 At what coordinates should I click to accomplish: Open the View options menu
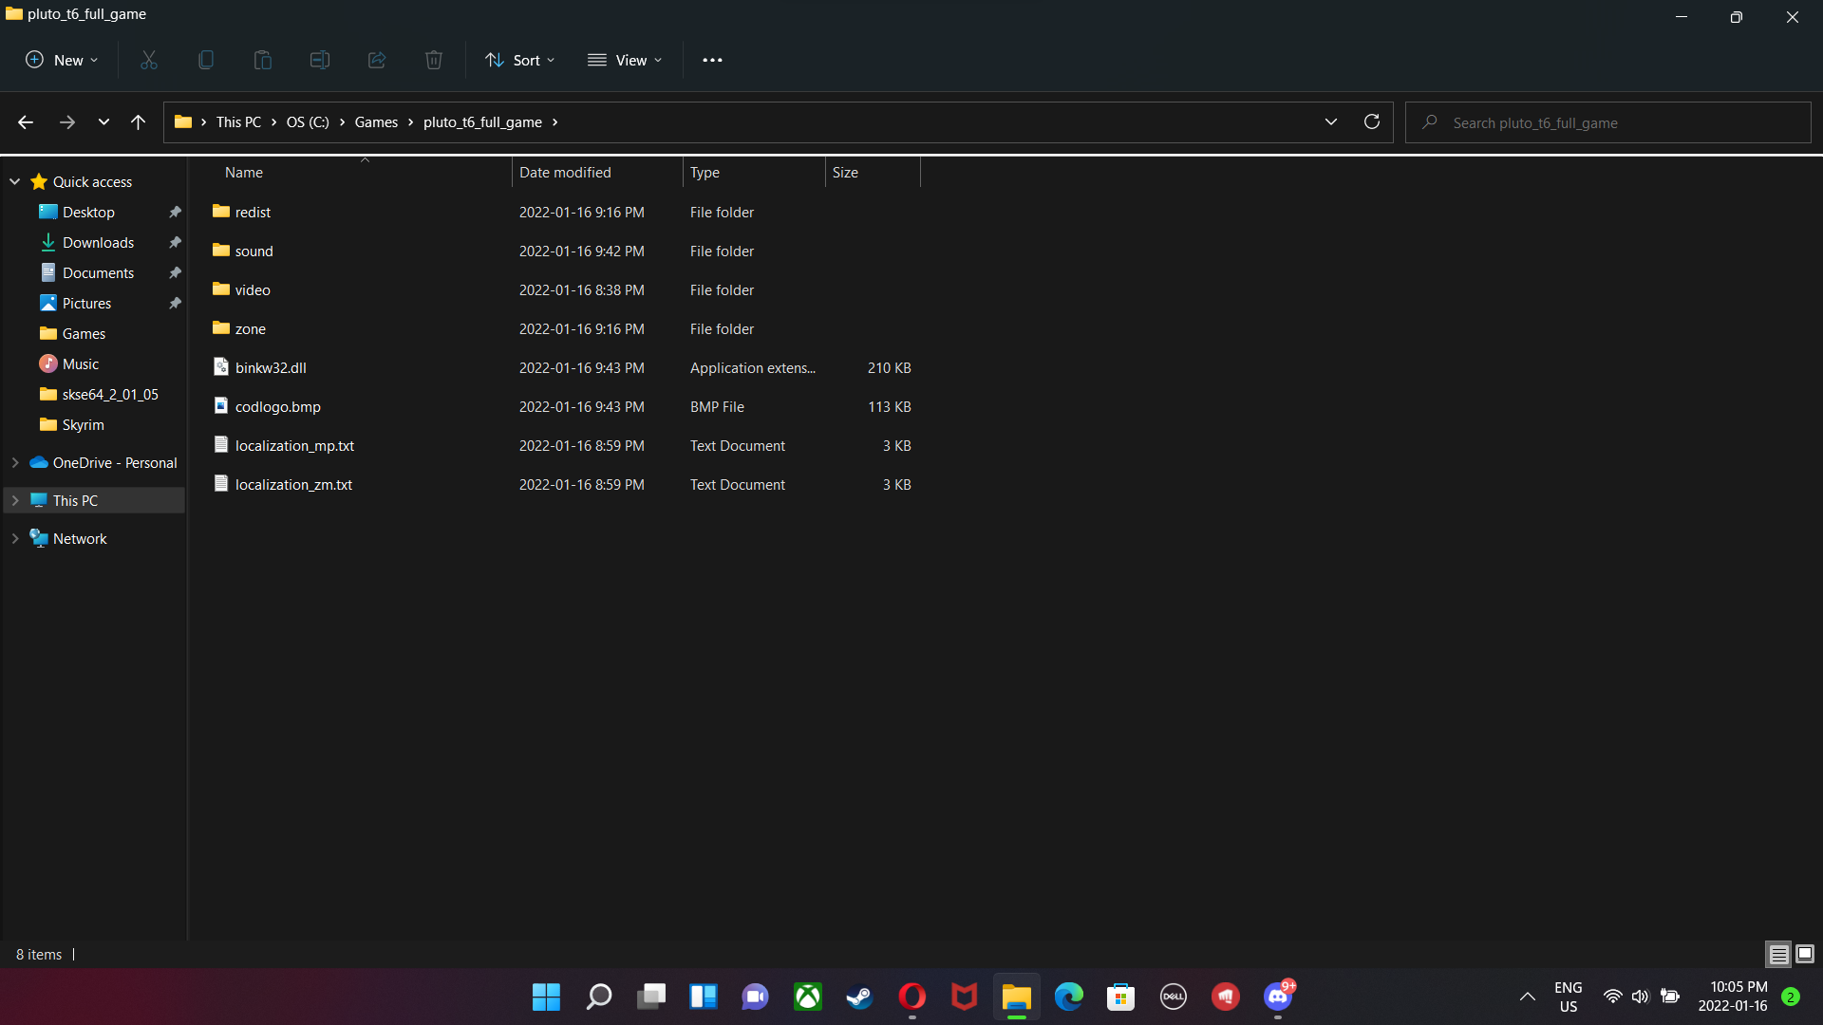coord(625,60)
